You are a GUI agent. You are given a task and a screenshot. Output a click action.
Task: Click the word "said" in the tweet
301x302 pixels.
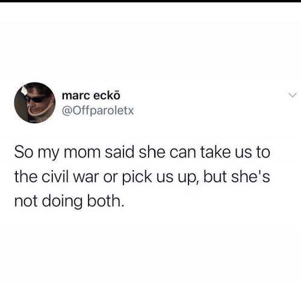tap(119, 152)
